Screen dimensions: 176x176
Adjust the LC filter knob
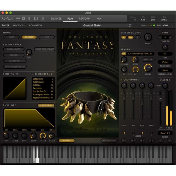pos(124,70)
